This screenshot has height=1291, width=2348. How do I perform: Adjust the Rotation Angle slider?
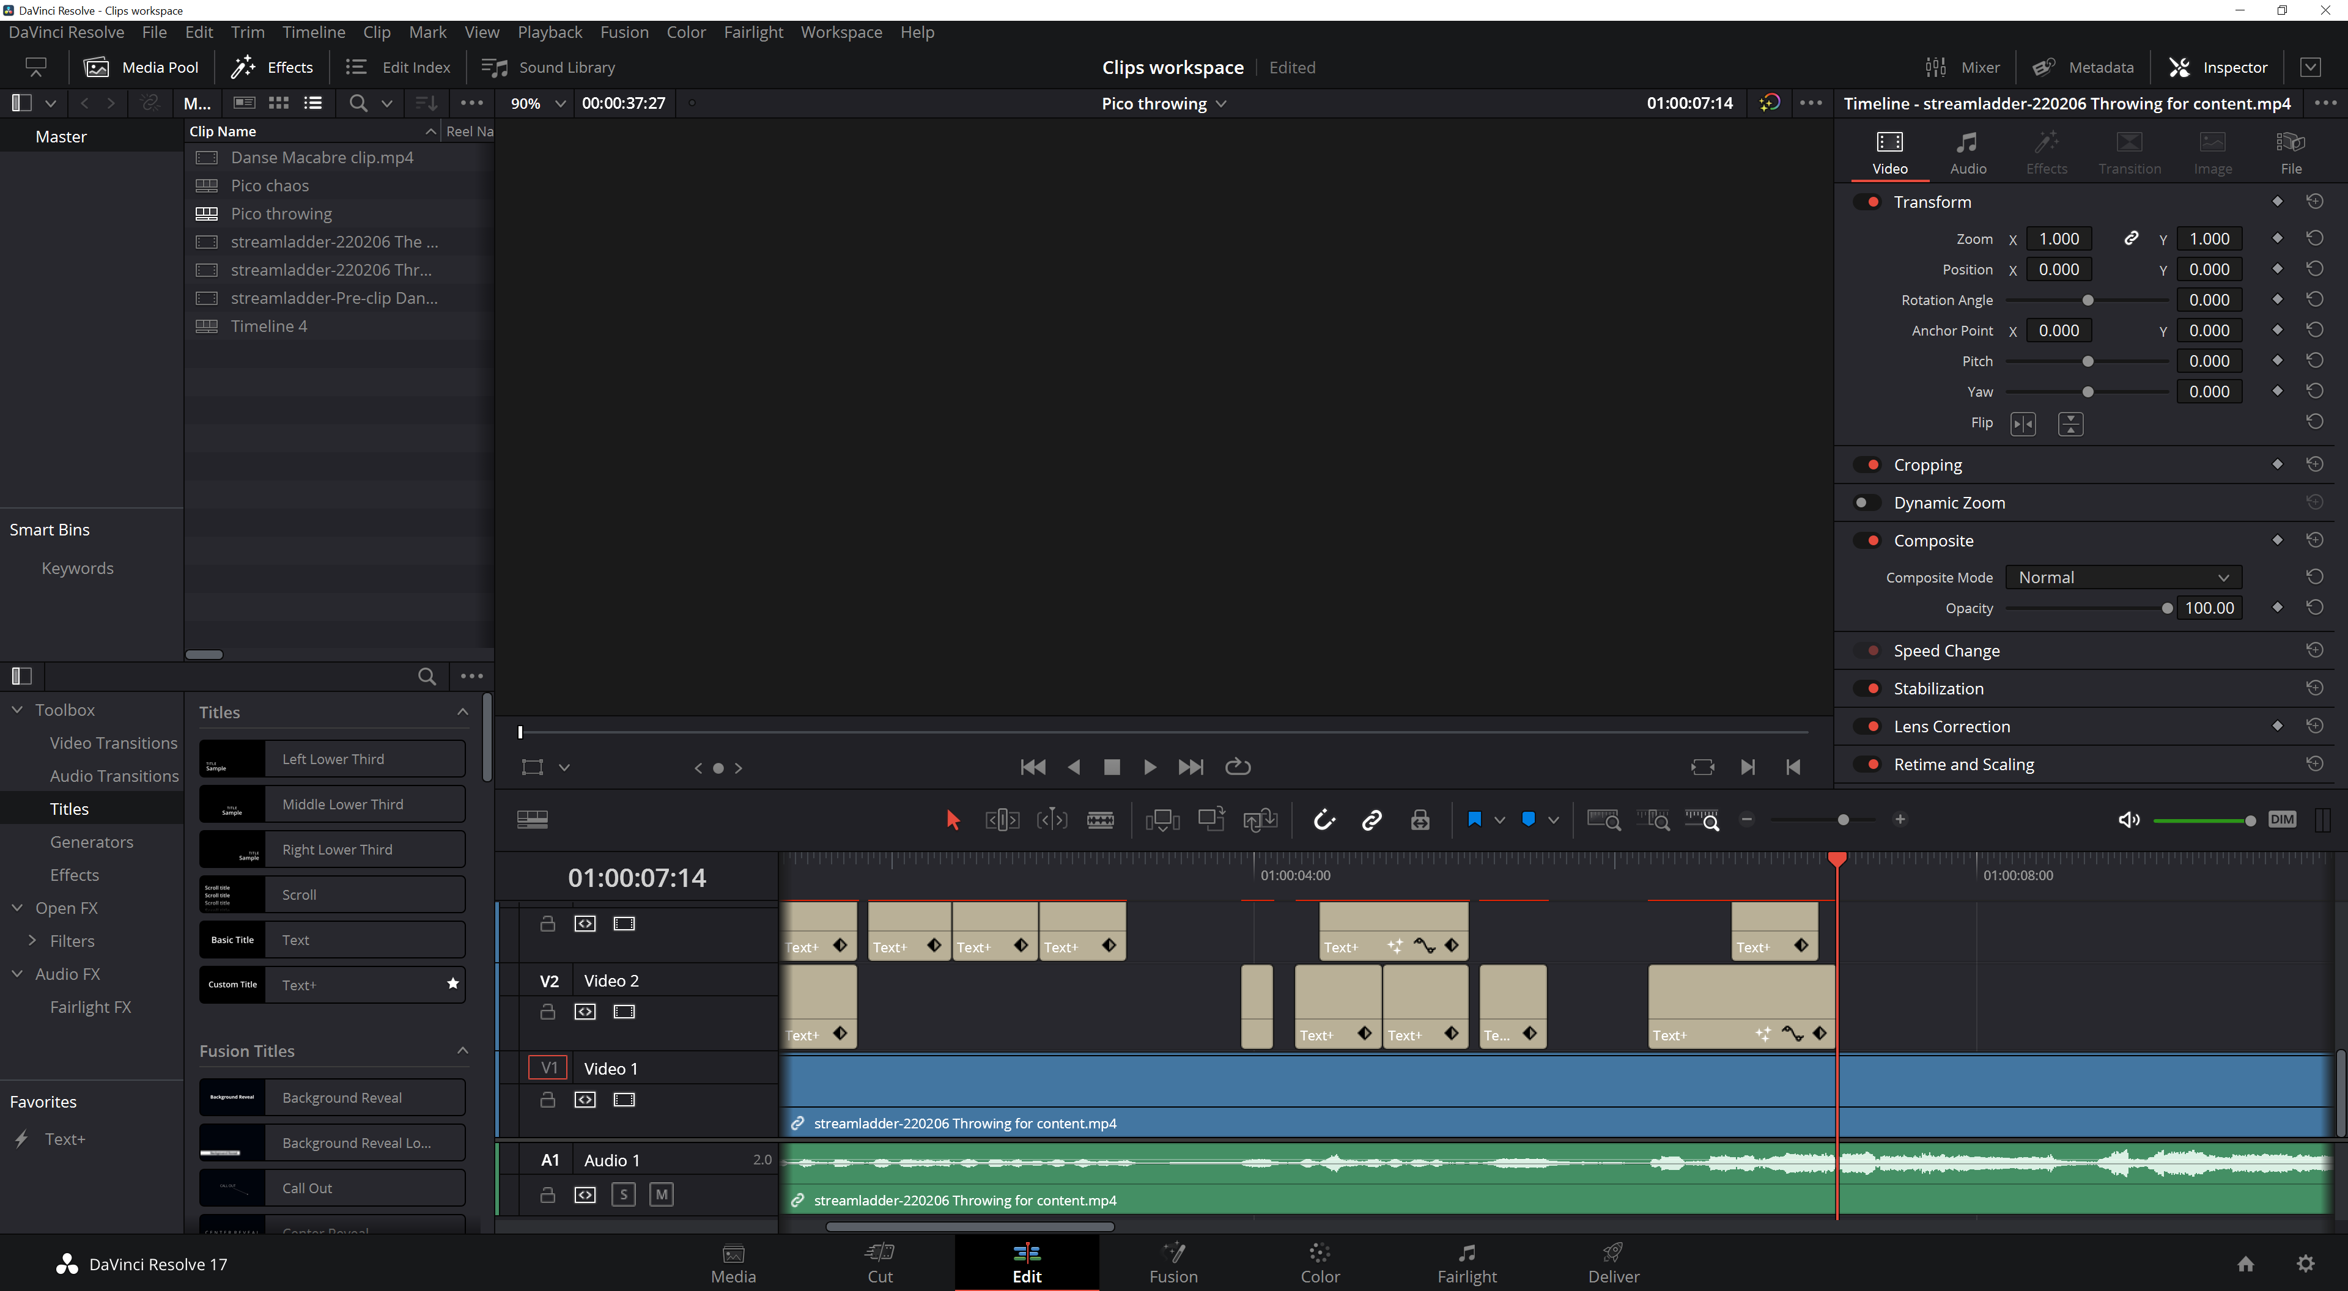pyautogui.click(x=2088, y=301)
